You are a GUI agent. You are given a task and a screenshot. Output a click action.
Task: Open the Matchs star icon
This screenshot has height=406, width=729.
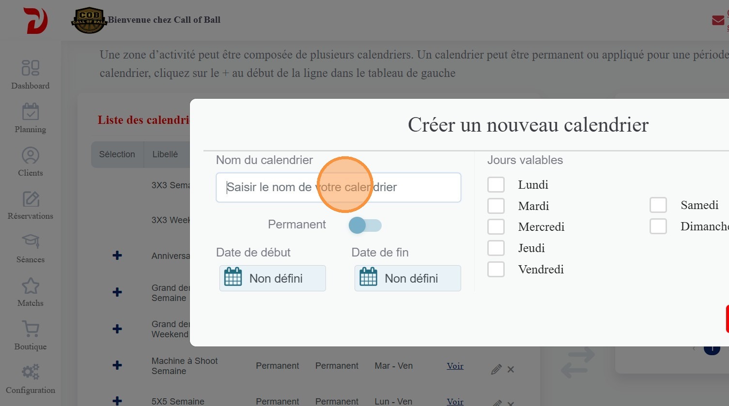tap(30, 286)
